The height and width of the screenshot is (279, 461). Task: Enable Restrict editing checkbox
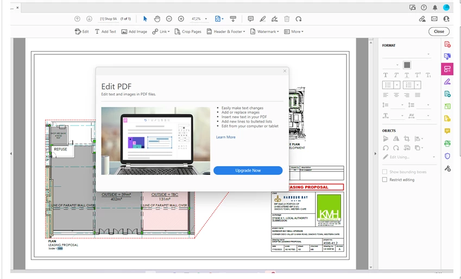384,180
